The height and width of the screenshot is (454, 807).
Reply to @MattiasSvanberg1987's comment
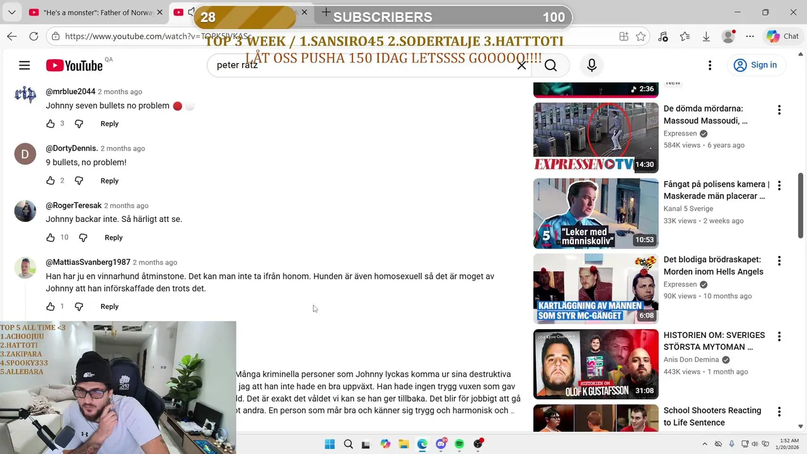[109, 306]
